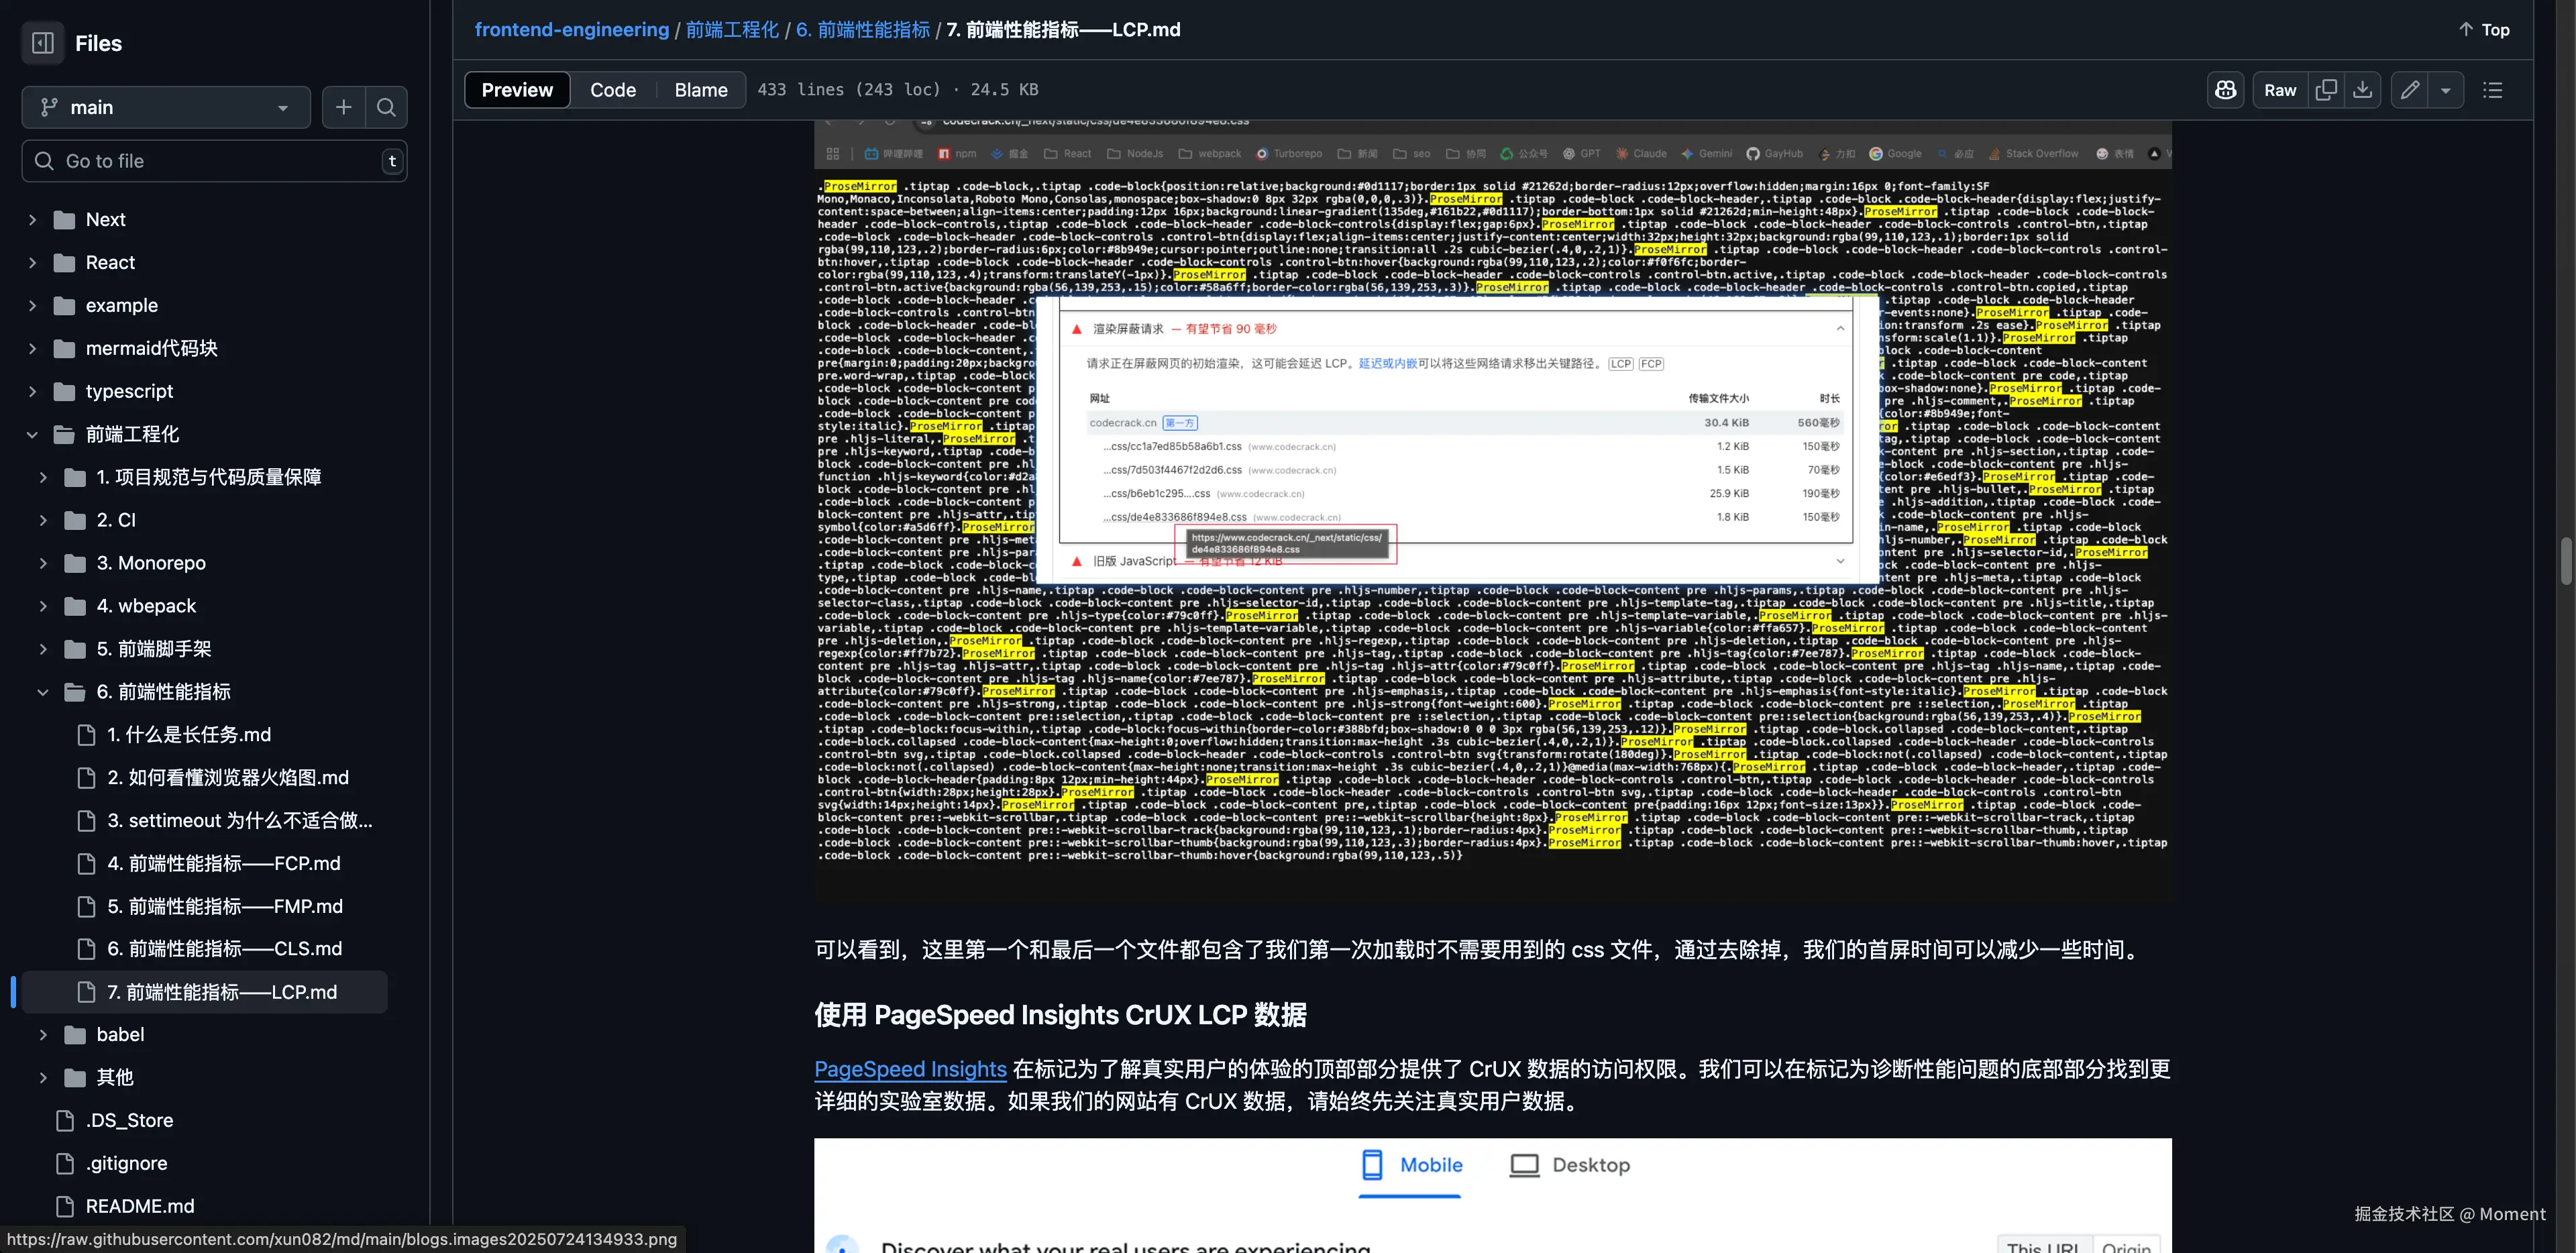Edit this file with pencil icon
The width and height of the screenshot is (2576, 1253).
(2410, 90)
